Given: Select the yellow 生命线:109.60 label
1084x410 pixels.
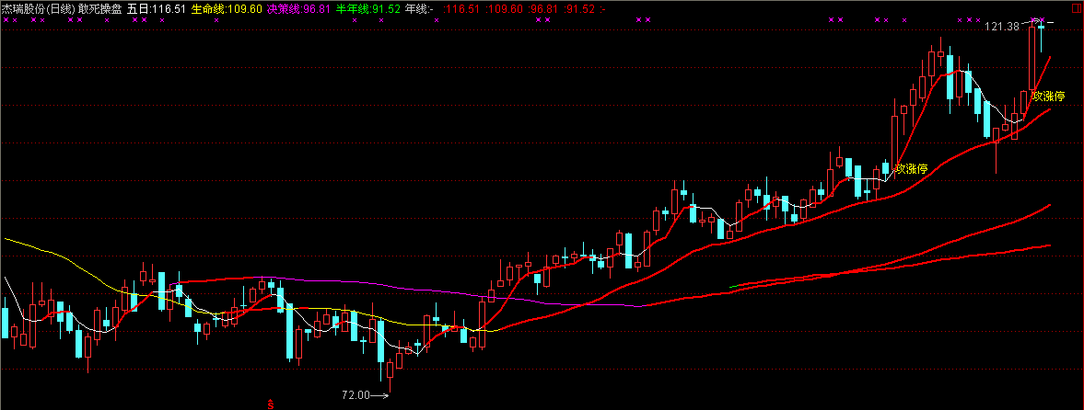Looking at the screenshot, I should [227, 8].
